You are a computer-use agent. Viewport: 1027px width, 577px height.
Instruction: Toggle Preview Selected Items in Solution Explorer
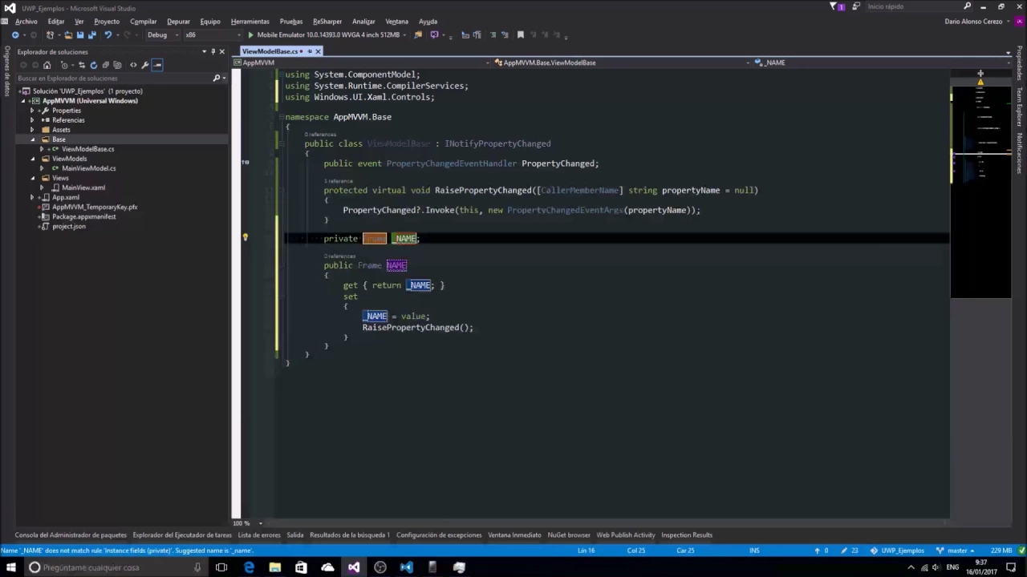tap(157, 65)
